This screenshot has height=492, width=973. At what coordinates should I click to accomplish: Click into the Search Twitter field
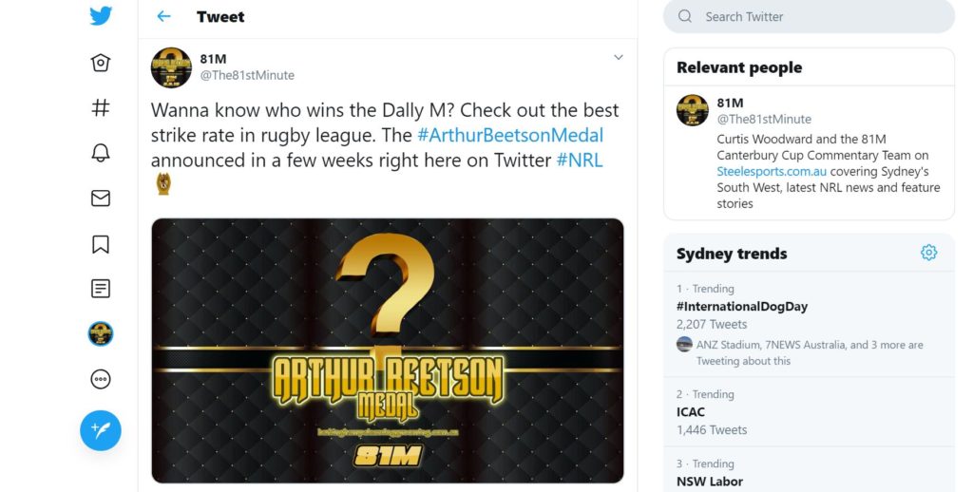click(x=809, y=17)
